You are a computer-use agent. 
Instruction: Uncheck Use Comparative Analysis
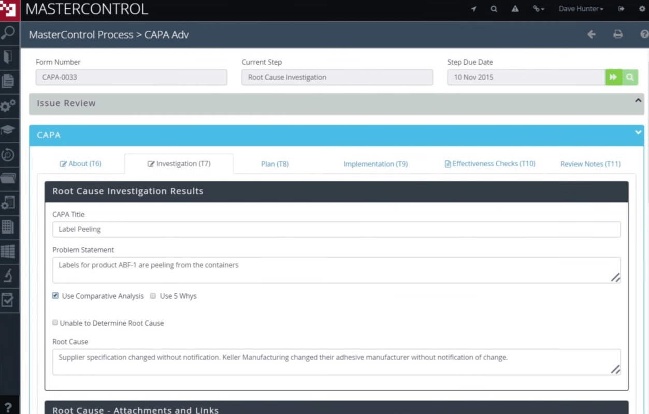[55, 295]
